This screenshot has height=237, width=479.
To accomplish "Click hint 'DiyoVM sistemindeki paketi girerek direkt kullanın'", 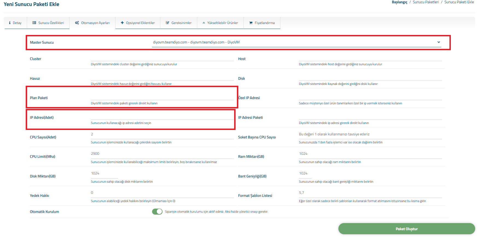I will pos(124,103).
